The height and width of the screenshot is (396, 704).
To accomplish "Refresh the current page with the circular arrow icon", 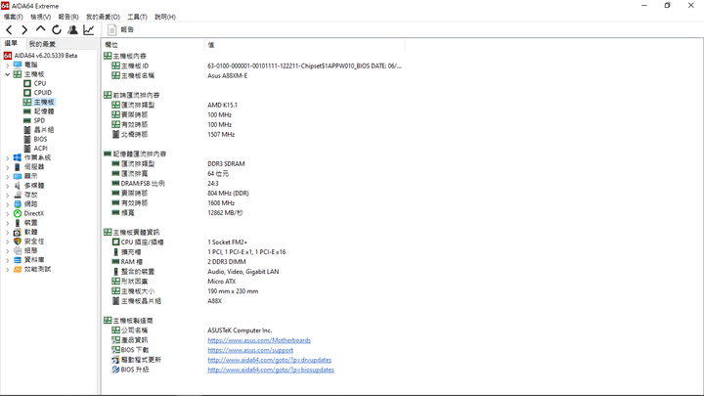I will [57, 29].
